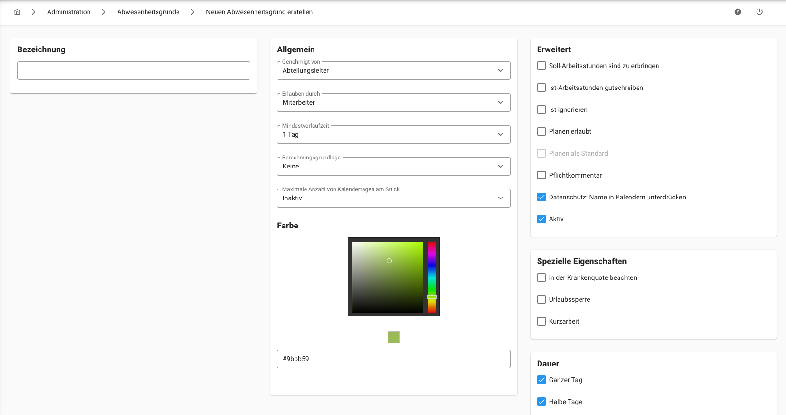786x415 pixels.
Task: Navigate to Abwesenheitsgründe breadcrumb
Action: 148,12
